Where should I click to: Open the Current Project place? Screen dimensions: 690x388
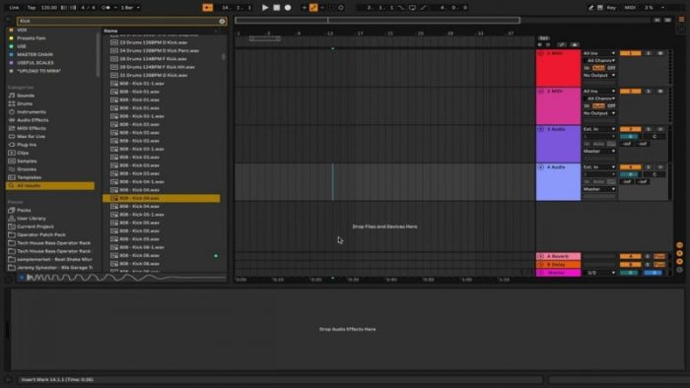point(35,226)
